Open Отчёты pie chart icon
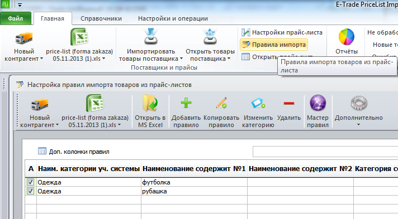 [346, 37]
